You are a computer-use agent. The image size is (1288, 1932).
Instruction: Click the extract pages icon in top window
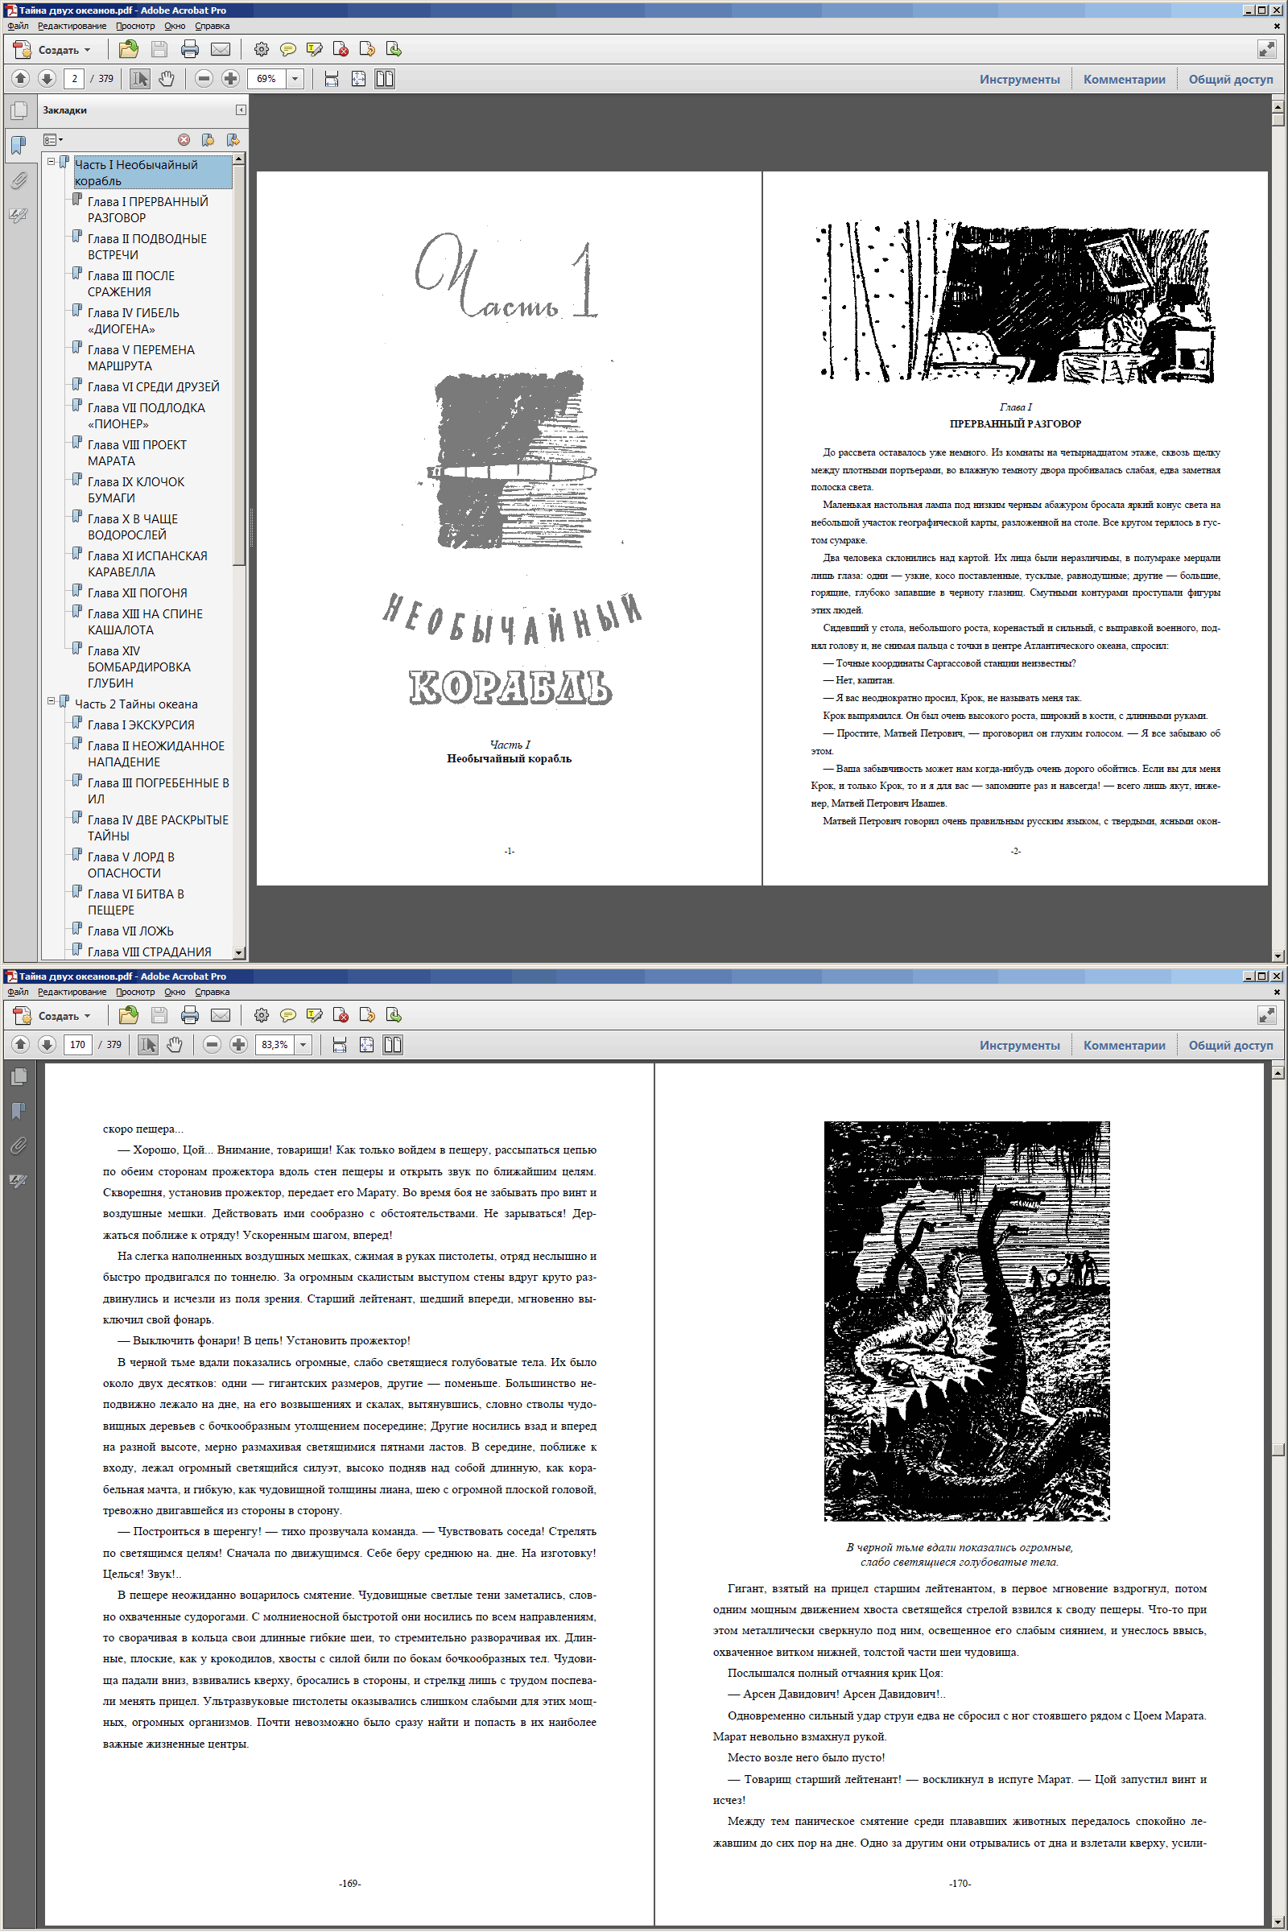tap(366, 49)
